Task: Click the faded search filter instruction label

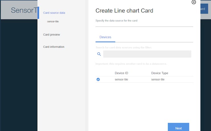Action: coord(124,47)
